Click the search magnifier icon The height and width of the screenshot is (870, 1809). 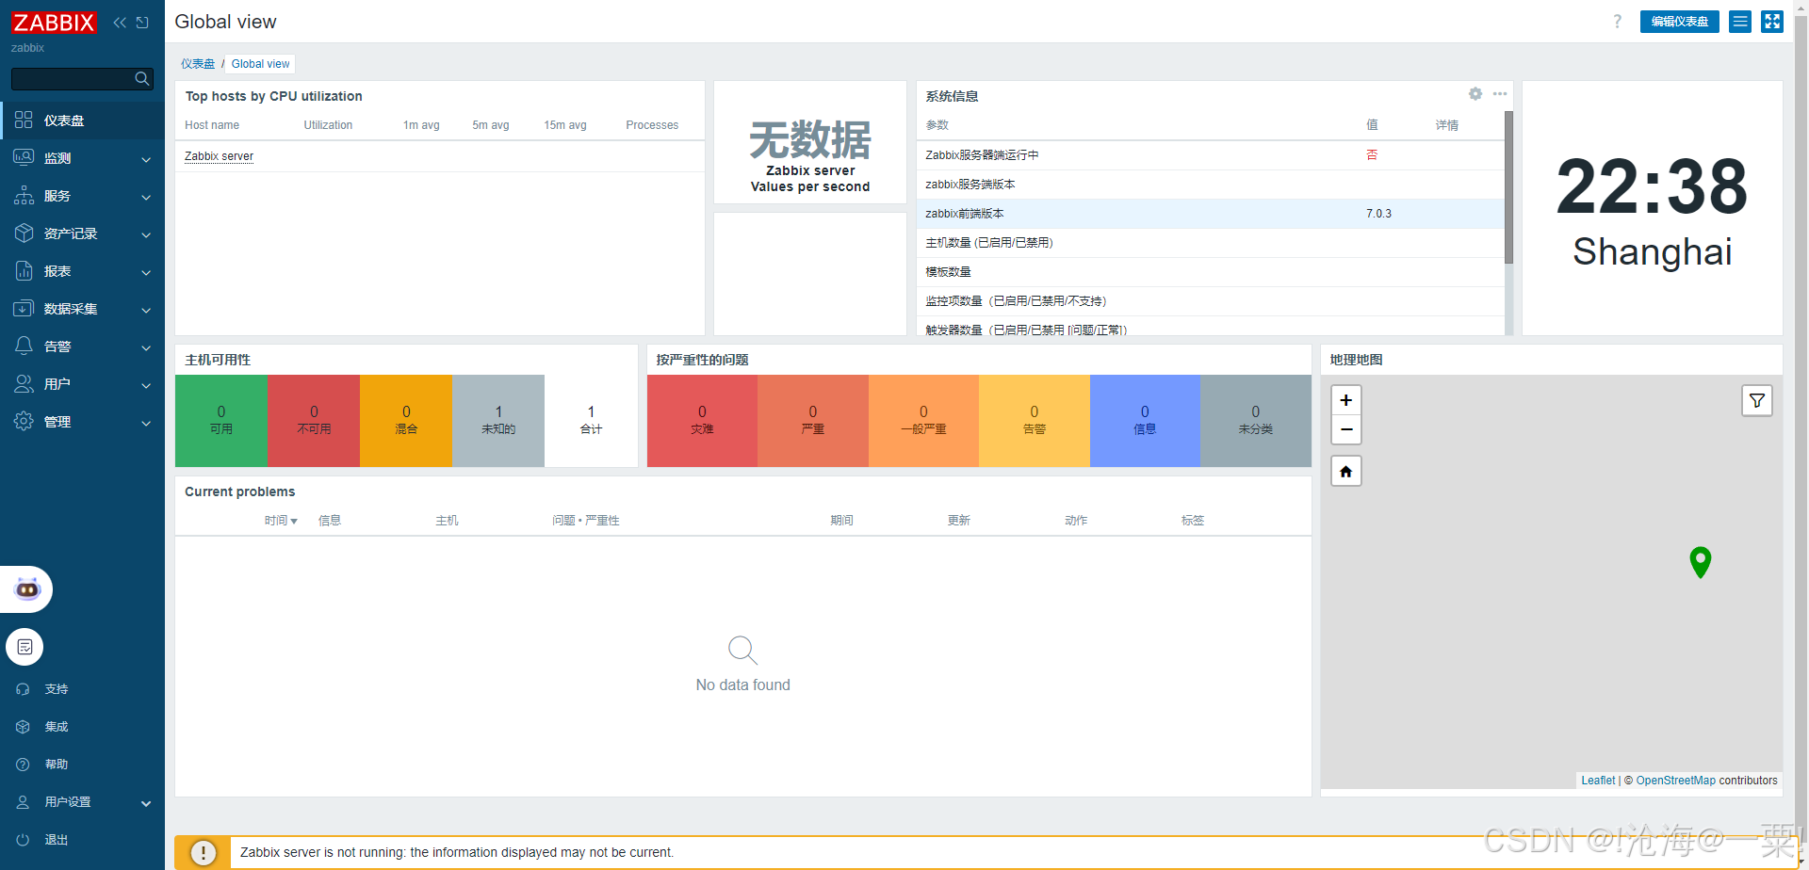(142, 79)
